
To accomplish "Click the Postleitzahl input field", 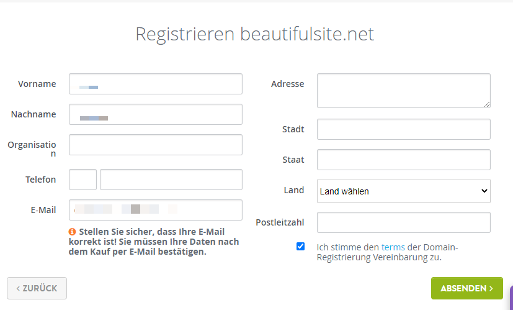I will 403,222.
